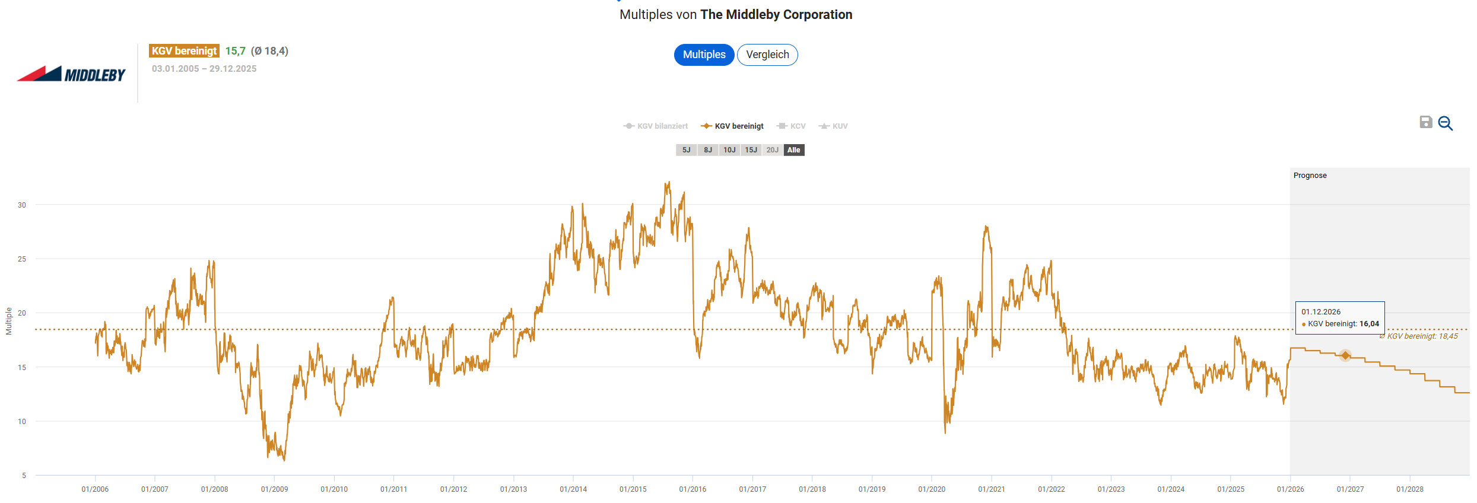
Task: Select the 8J time range
Action: [708, 150]
